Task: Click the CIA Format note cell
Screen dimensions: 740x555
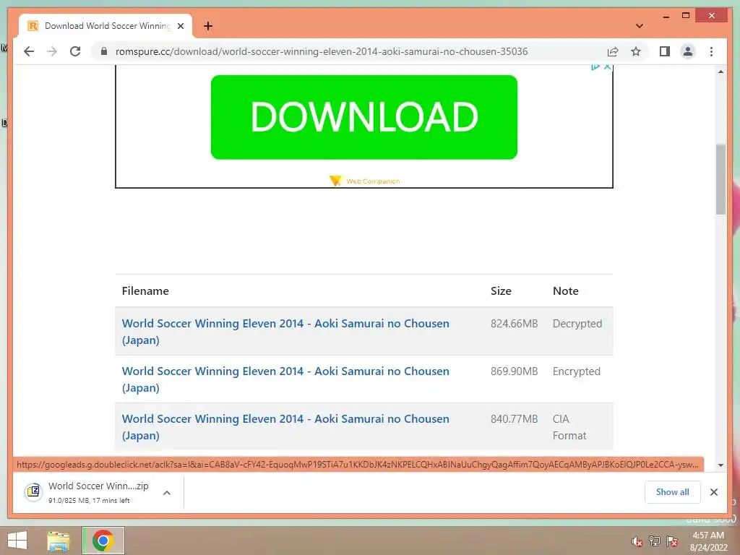Action: 569,427
